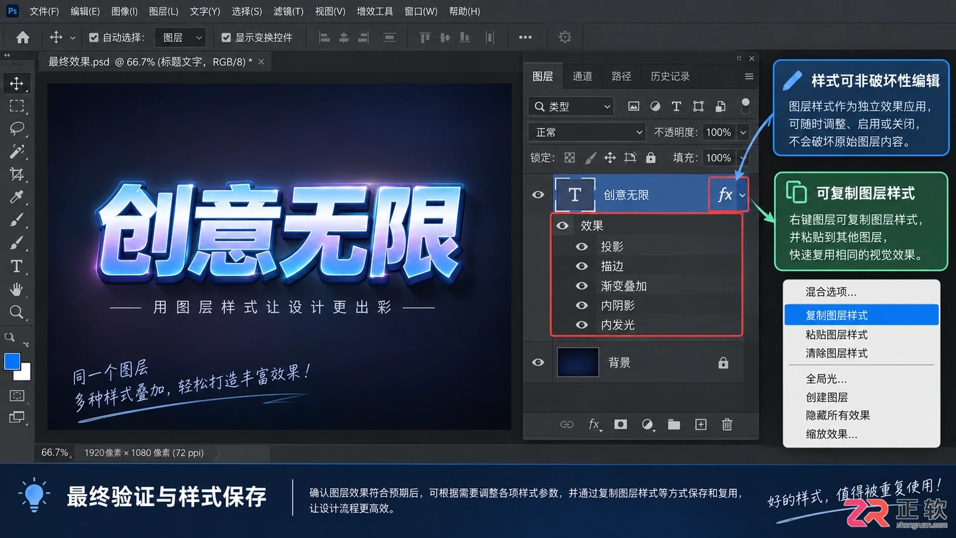The height and width of the screenshot is (538, 956).
Task: Click the Home icon in options bar
Action: (x=23, y=38)
